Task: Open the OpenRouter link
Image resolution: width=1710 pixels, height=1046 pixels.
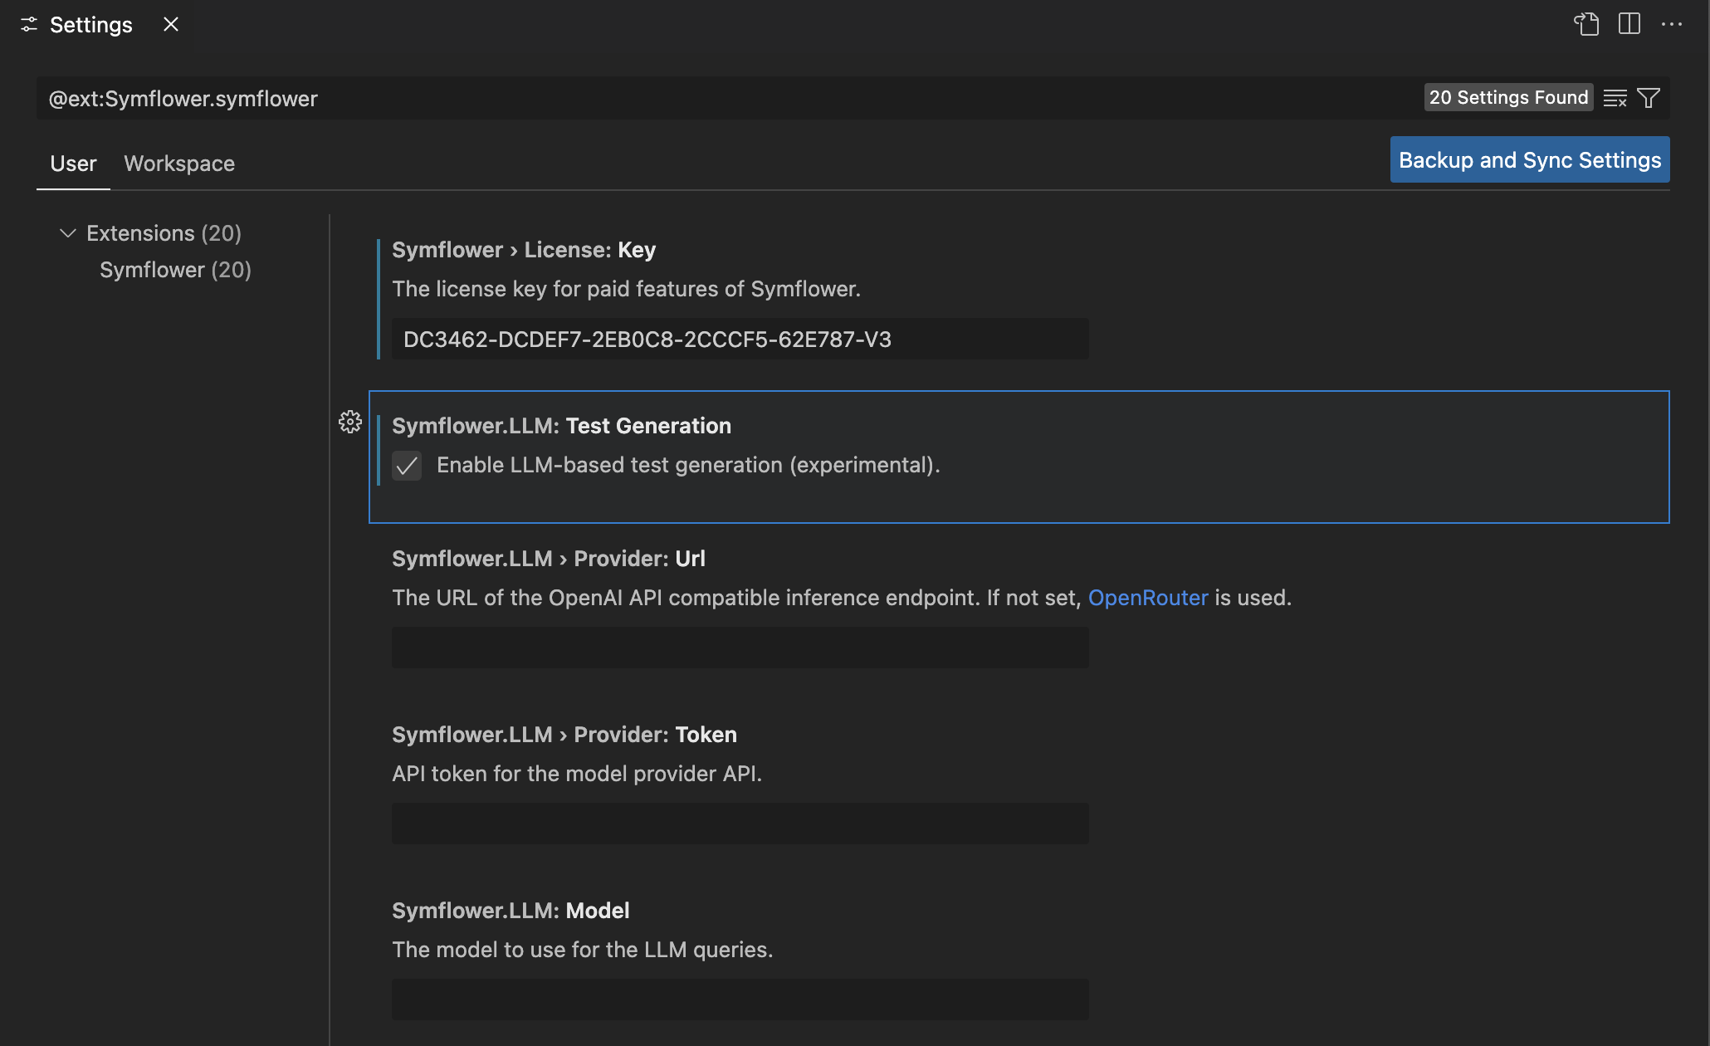Action: (1148, 598)
